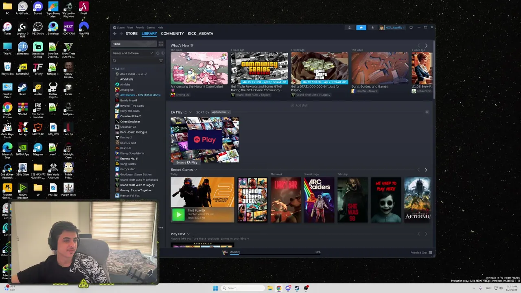Click Add shelf link
The height and width of the screenshot is (293, 521).
300,105
